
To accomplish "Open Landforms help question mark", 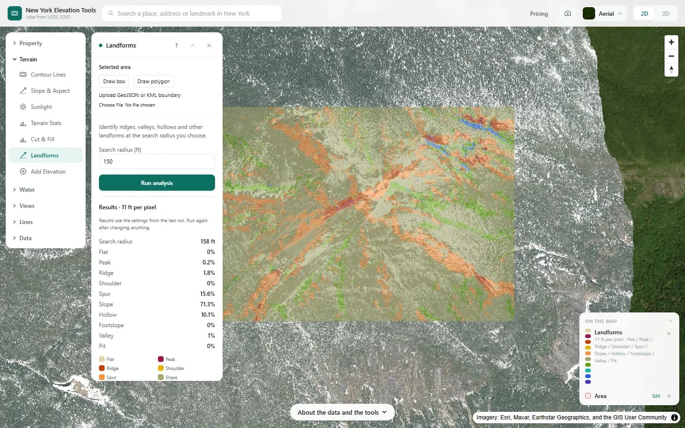I will point(176,46).
